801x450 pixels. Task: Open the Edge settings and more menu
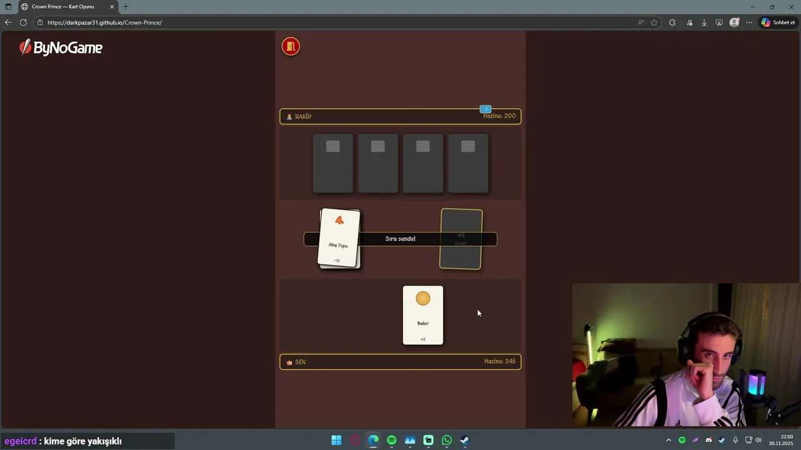pyautogui.click(x=749, y=22)
